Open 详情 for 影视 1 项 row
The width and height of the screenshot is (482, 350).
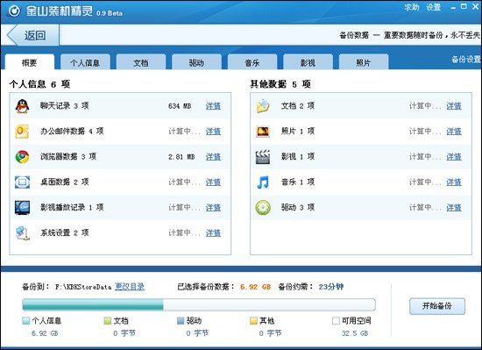[x=454, y=157]
